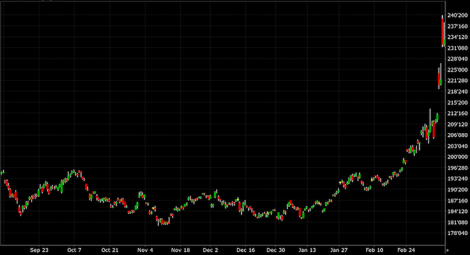Click the 203'040 price axis label
The width and height of the screenshot is (470, 255).
(458, 146)
